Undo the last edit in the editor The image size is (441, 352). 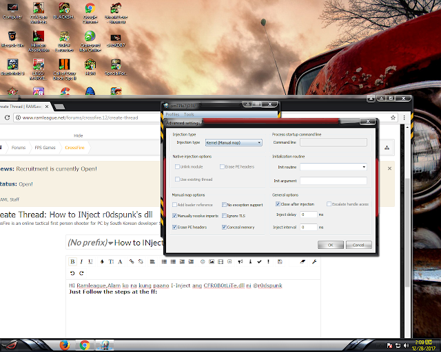tap(72, 273)
